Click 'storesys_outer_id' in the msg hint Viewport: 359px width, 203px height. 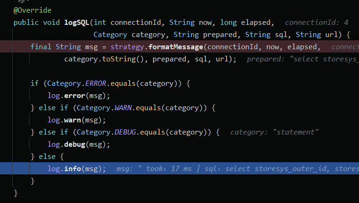[290, 169]
